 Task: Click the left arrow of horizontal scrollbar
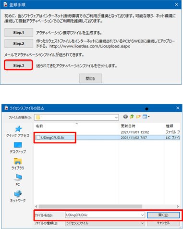coord(37,206)
